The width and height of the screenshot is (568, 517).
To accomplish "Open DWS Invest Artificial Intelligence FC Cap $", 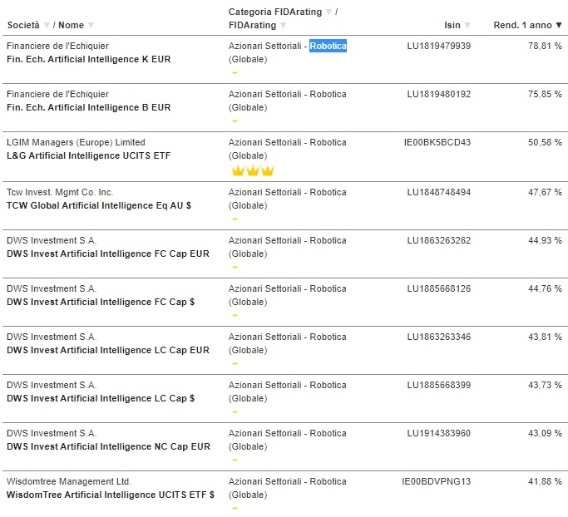I will (x=101, y=302).
